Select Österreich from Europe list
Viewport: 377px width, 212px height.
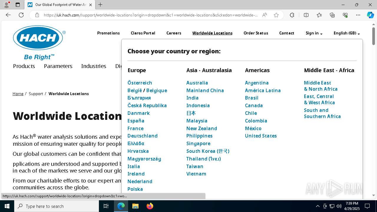140,83
